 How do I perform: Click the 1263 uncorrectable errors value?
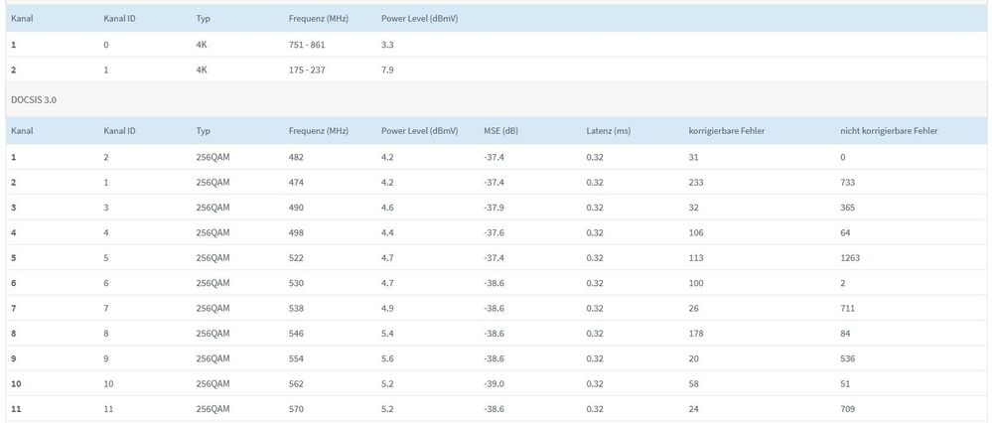[x=849, y=258]
